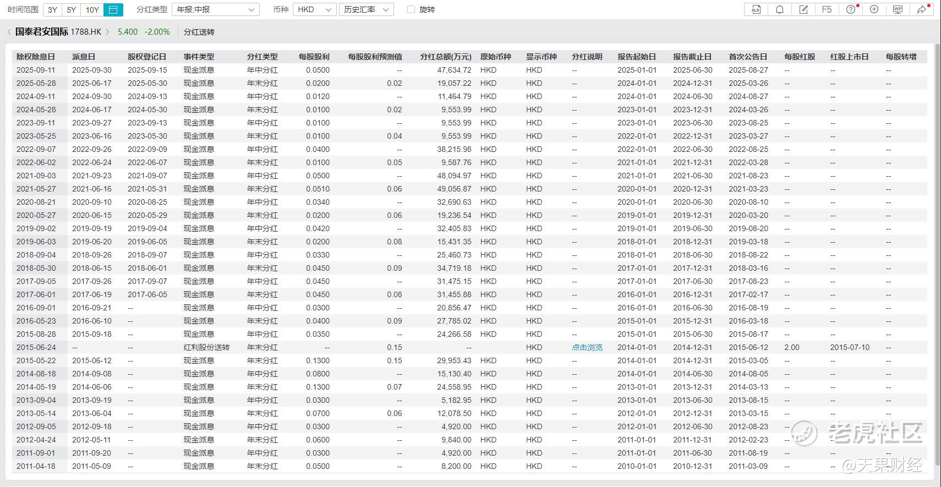Enable the 旋转 checkbox
Screen dimensions: 941x487
pyautogui.click(x=411, y=9)
